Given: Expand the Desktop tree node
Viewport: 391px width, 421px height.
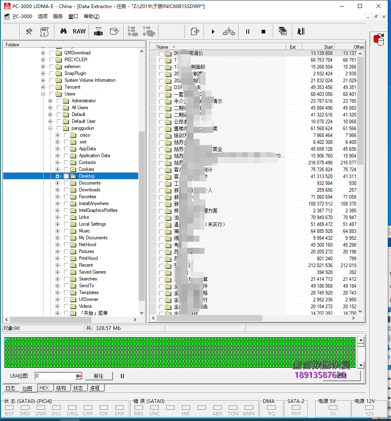Looking at the screenshot, I should point(57,176).
